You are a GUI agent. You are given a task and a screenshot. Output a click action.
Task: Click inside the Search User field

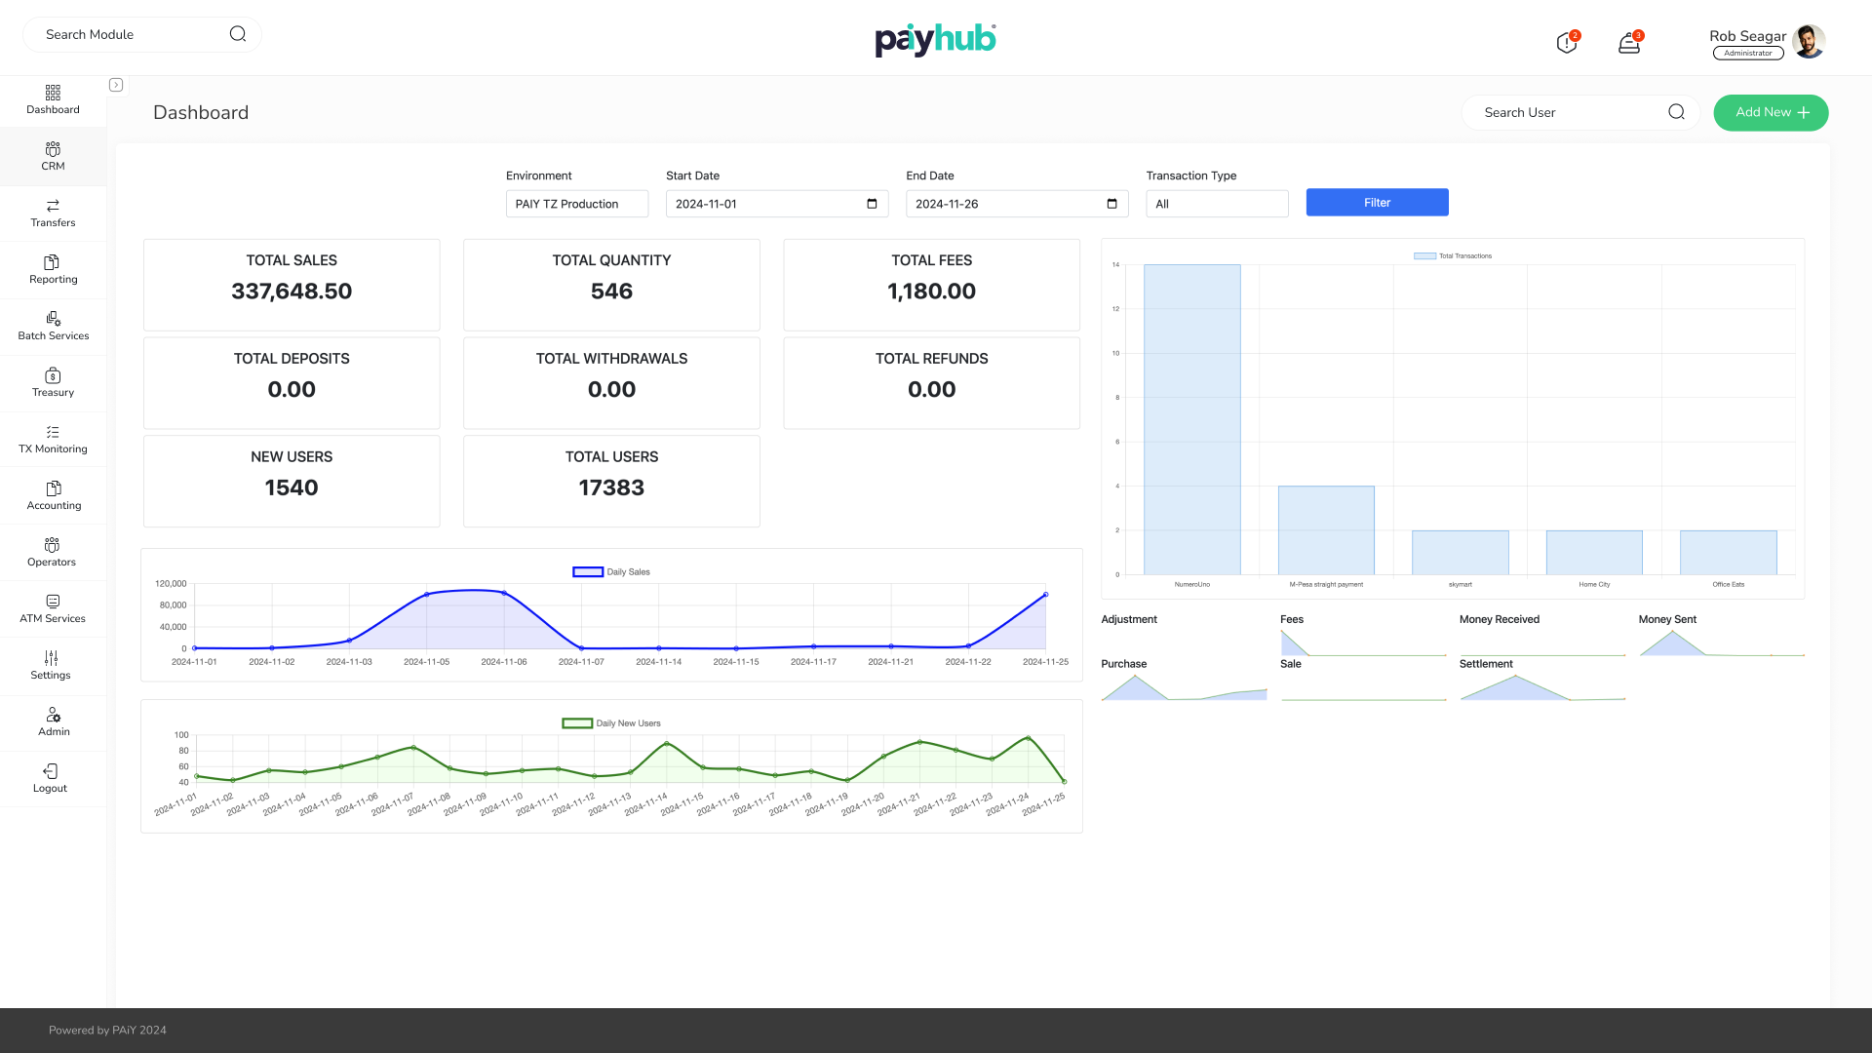pyautogui.click(x=1560, y=112)
